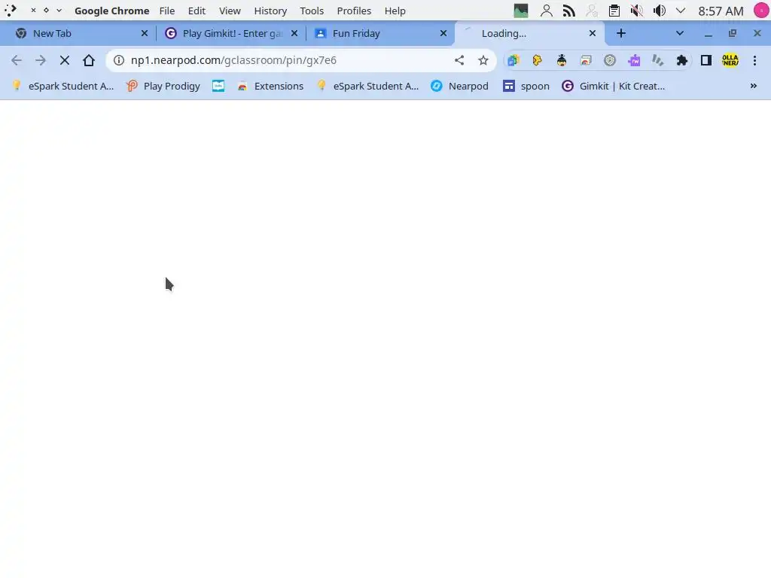Click the yellow tag extension icon
Viewport: 771px width, 578px height.
538,60
